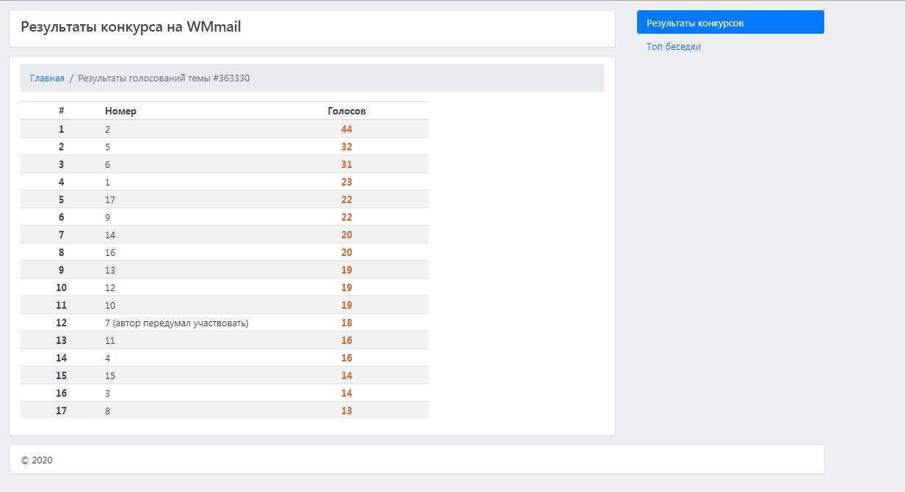The width and height of the screenshot is (905, 492).
Task: Open the Топ беседки sidebar link
Action: click(x=673, y=46)
